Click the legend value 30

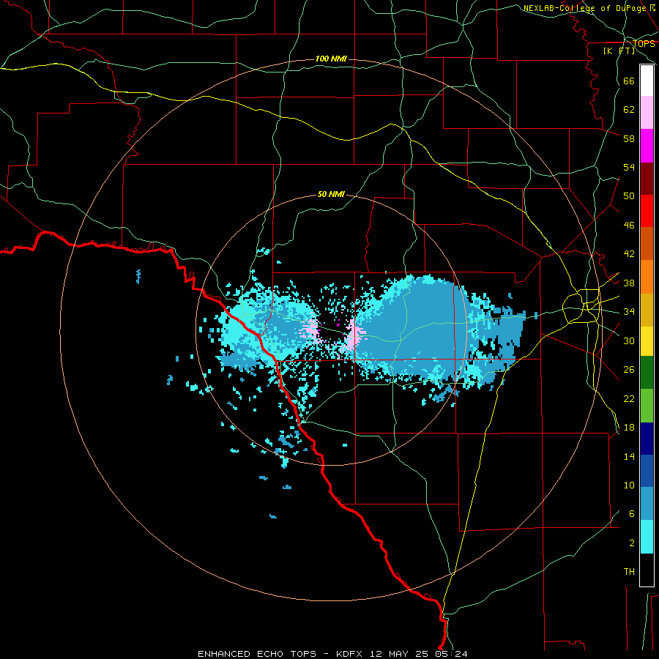pyautogui.click(x=629, y=340)
